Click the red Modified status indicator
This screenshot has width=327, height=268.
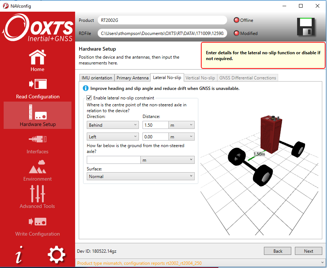237,33
